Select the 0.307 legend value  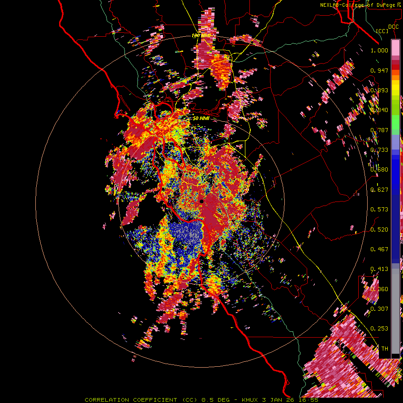coord(379,309)
